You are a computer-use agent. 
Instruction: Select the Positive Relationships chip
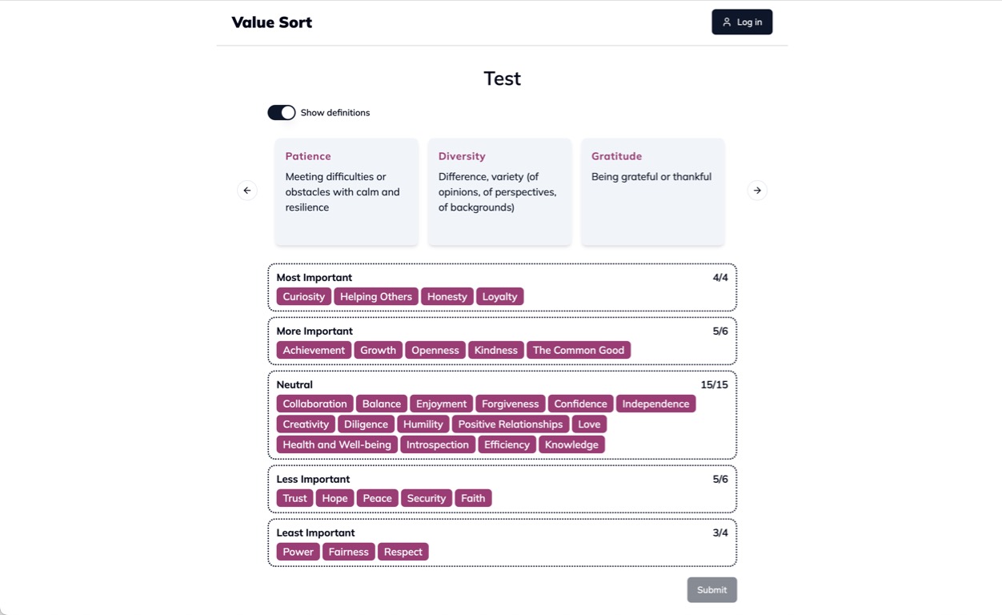(x=510, y=424)
